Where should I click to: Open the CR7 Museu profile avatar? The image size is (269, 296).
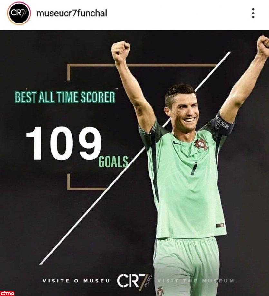coord(19,13)
